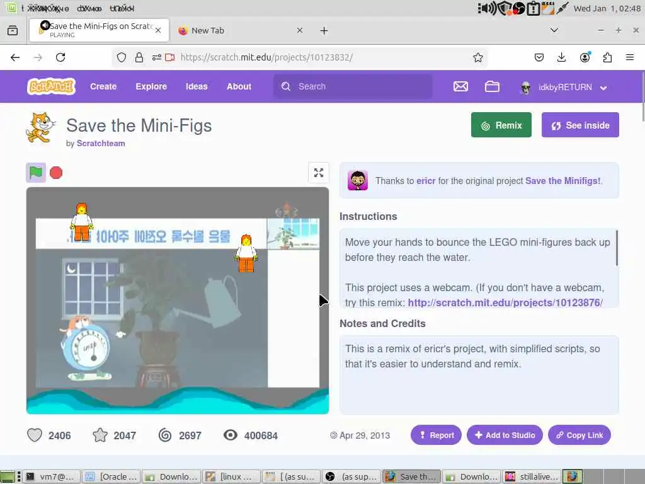Open the vm7@ terminal taskbar item
The height and width of the screenshot is (484, 645).
click(x=51, y=476)
